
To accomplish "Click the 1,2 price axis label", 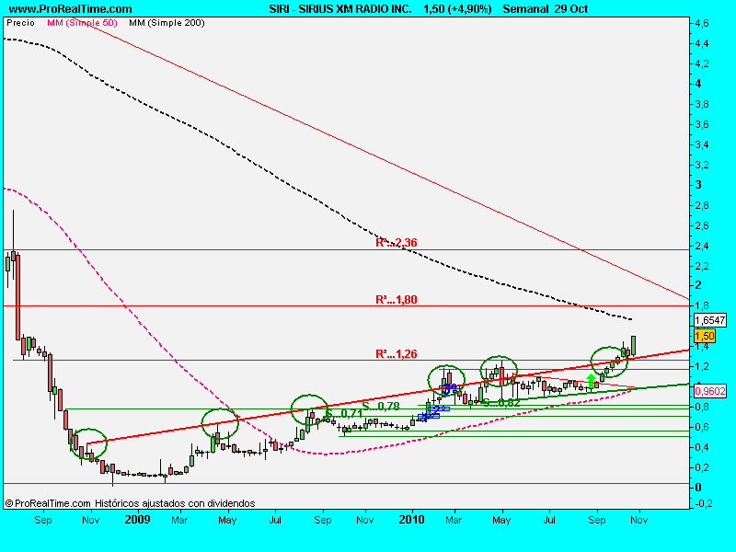I will [702, 366].
